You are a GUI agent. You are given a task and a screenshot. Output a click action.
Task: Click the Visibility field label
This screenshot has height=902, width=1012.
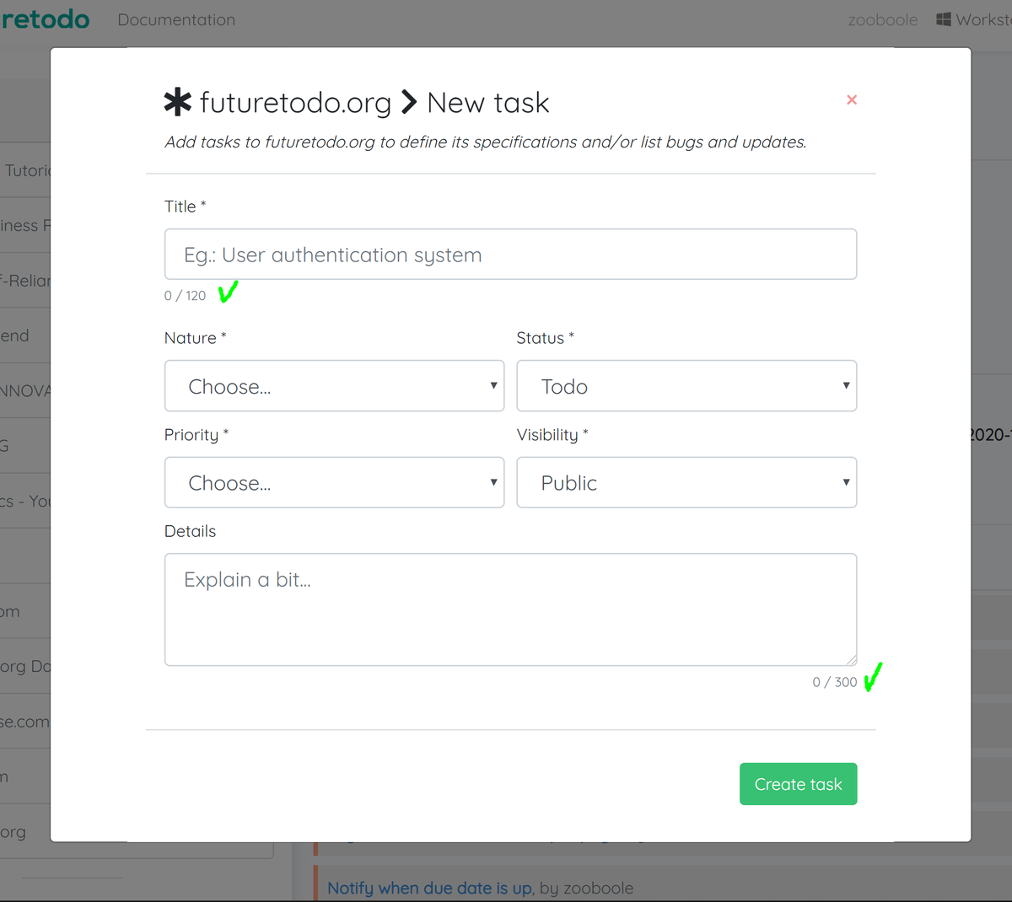click(x=552, y=435)
